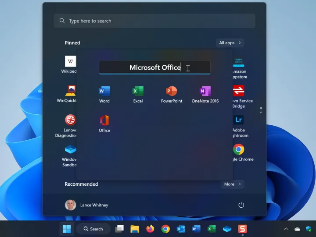Screen dimensions: 316x237
Task: Click the Snagit icon in the taskbar
Action: pos(242,229)
